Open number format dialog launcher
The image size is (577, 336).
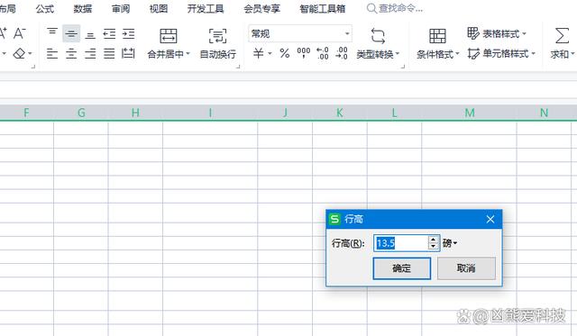pyautogui.click(x=403, y=67)
